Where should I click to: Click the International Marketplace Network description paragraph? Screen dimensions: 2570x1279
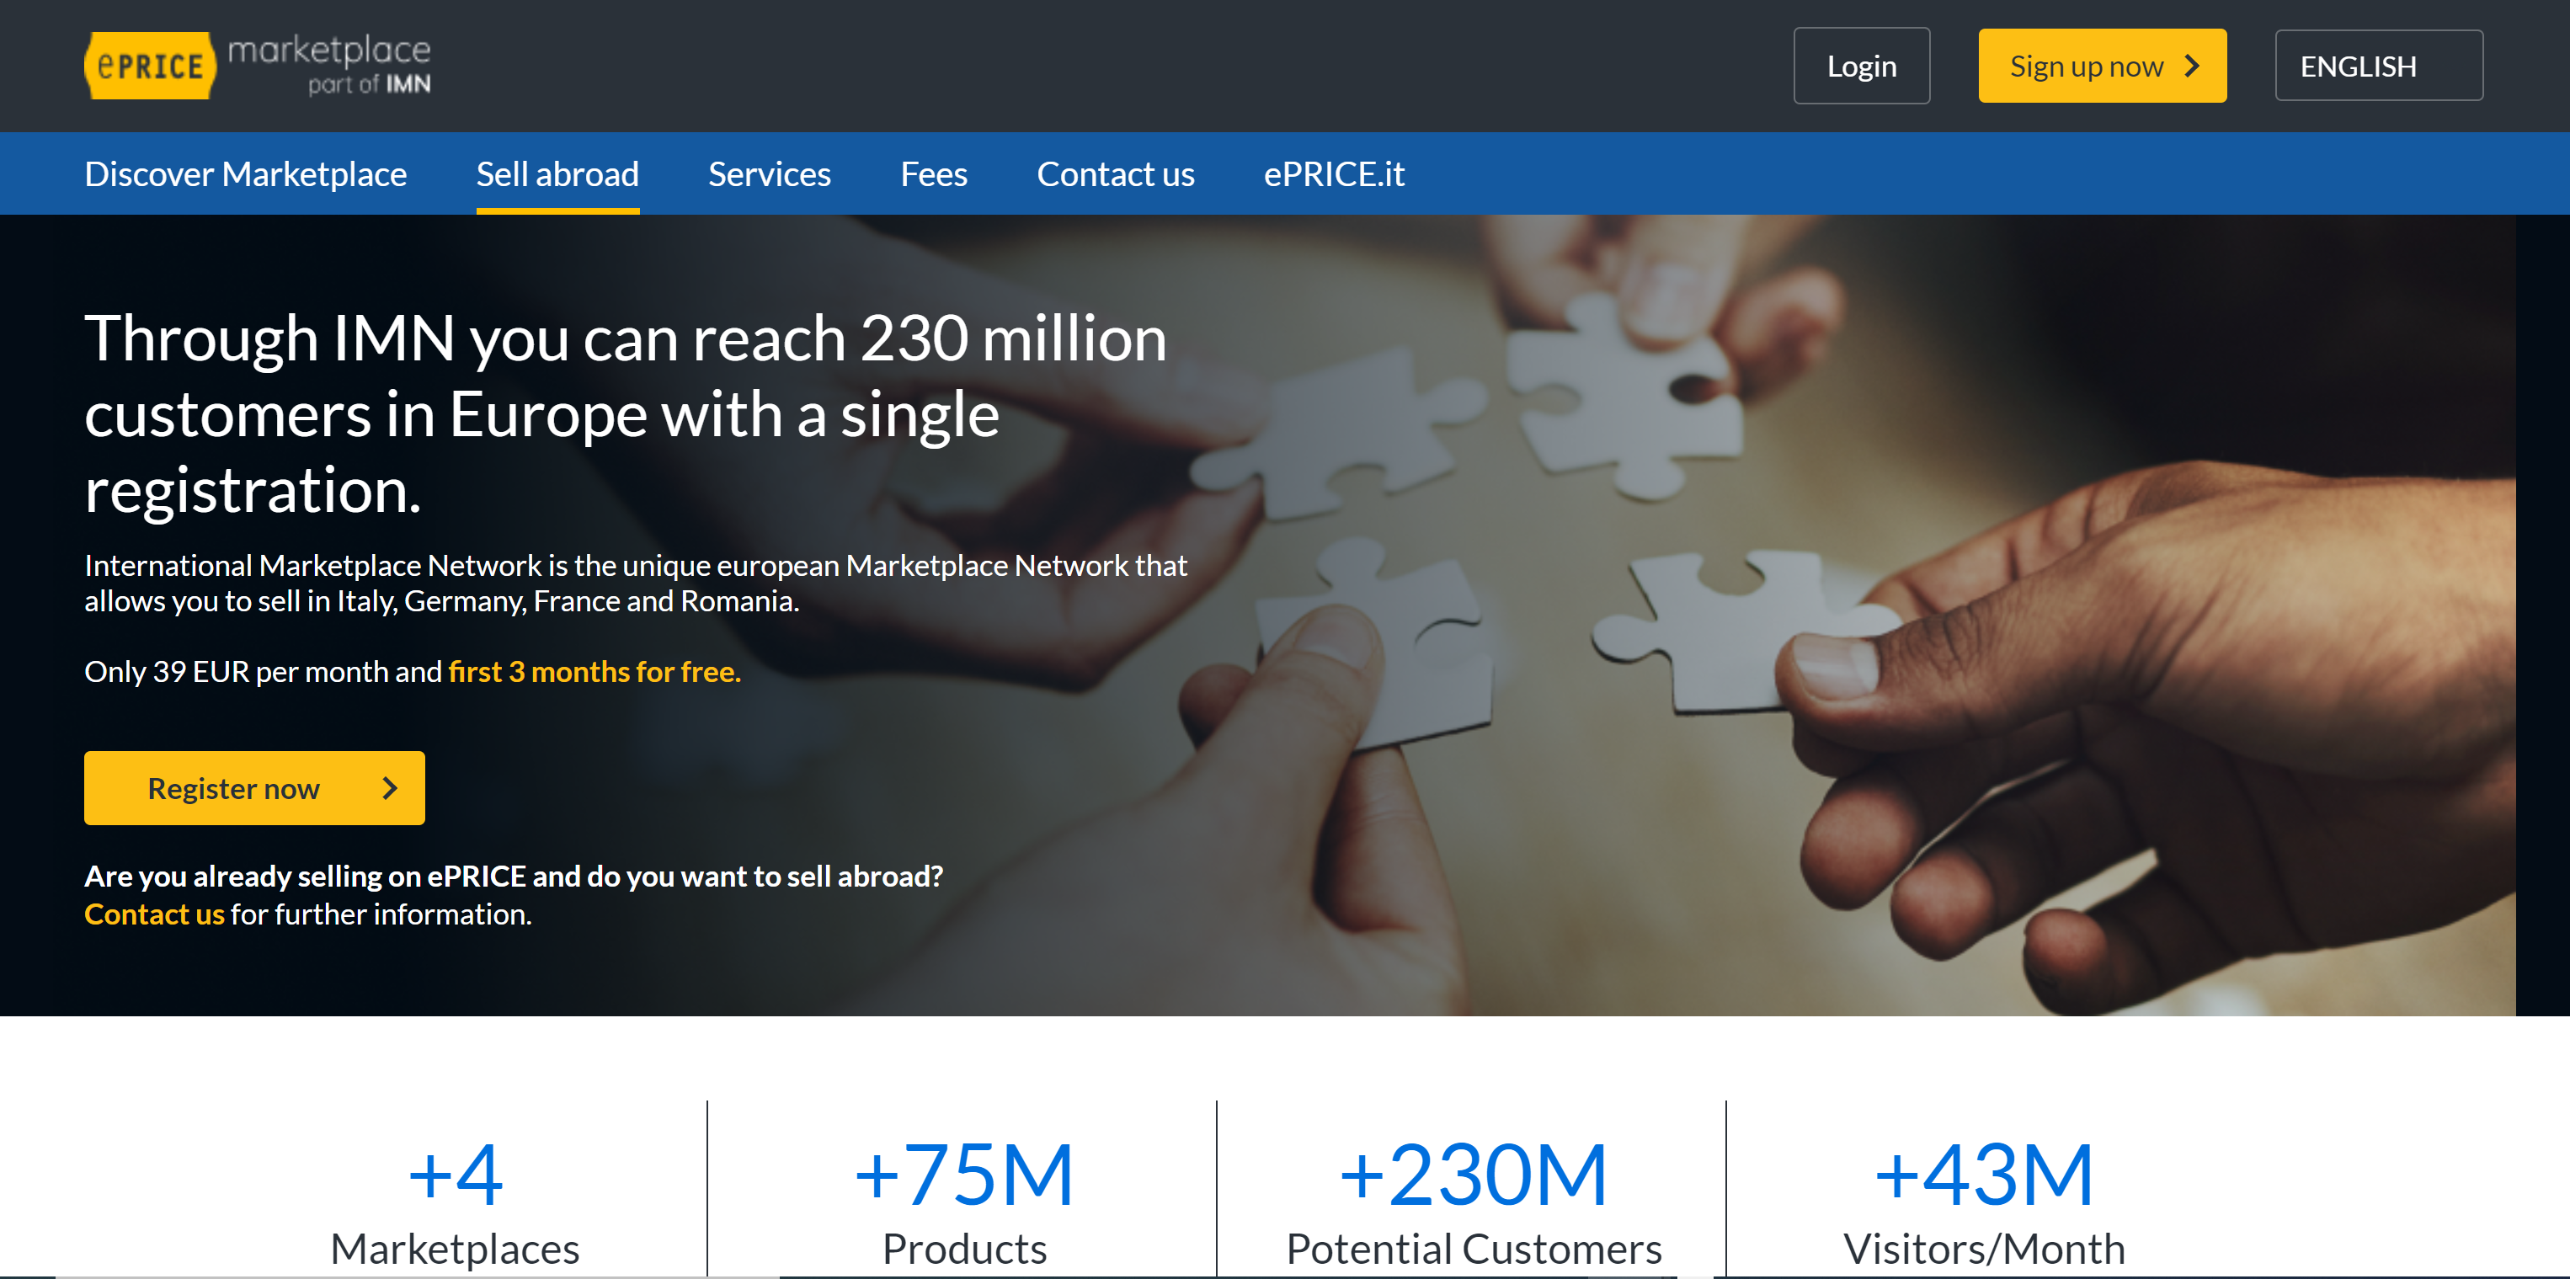click(636, 584)
